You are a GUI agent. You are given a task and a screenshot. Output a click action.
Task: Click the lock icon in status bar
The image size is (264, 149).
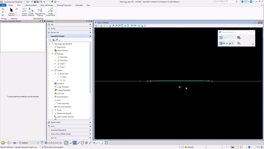(186, 147)
